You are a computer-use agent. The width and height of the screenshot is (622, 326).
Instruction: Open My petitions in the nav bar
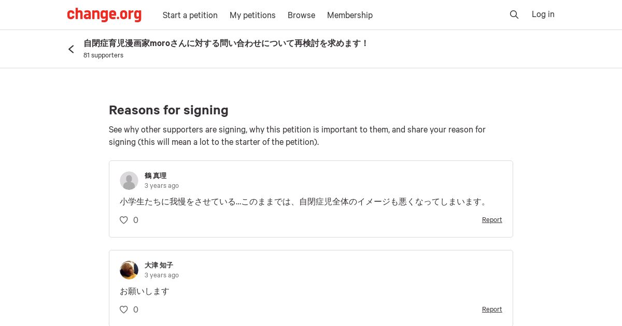click(x=252, y=15)
